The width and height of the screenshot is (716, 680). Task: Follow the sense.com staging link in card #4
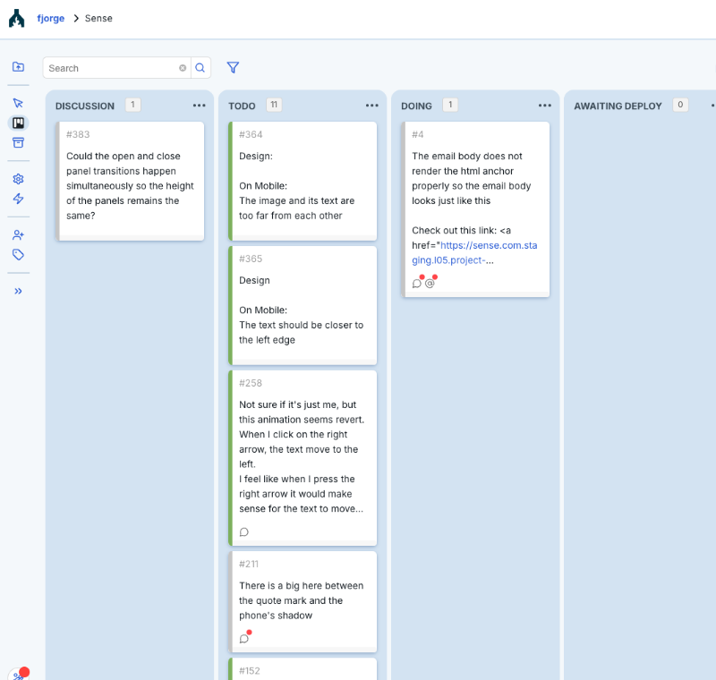(474, 253)
